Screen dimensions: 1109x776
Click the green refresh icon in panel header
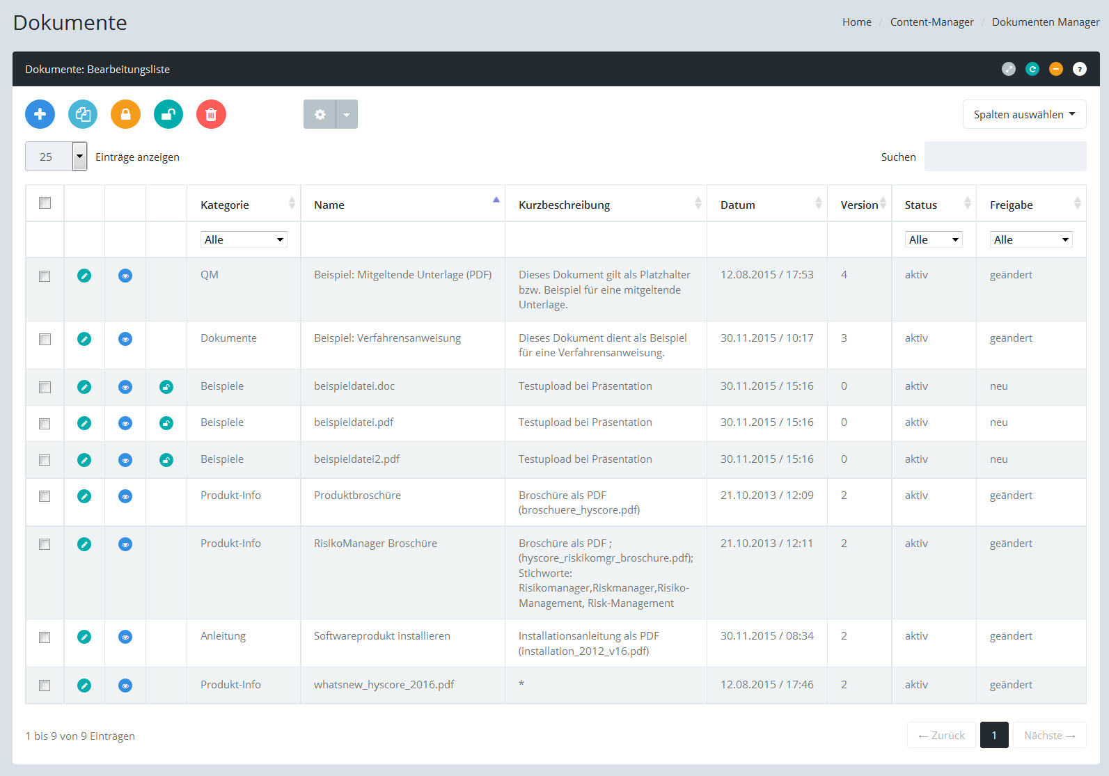(x=1032, y=69)
